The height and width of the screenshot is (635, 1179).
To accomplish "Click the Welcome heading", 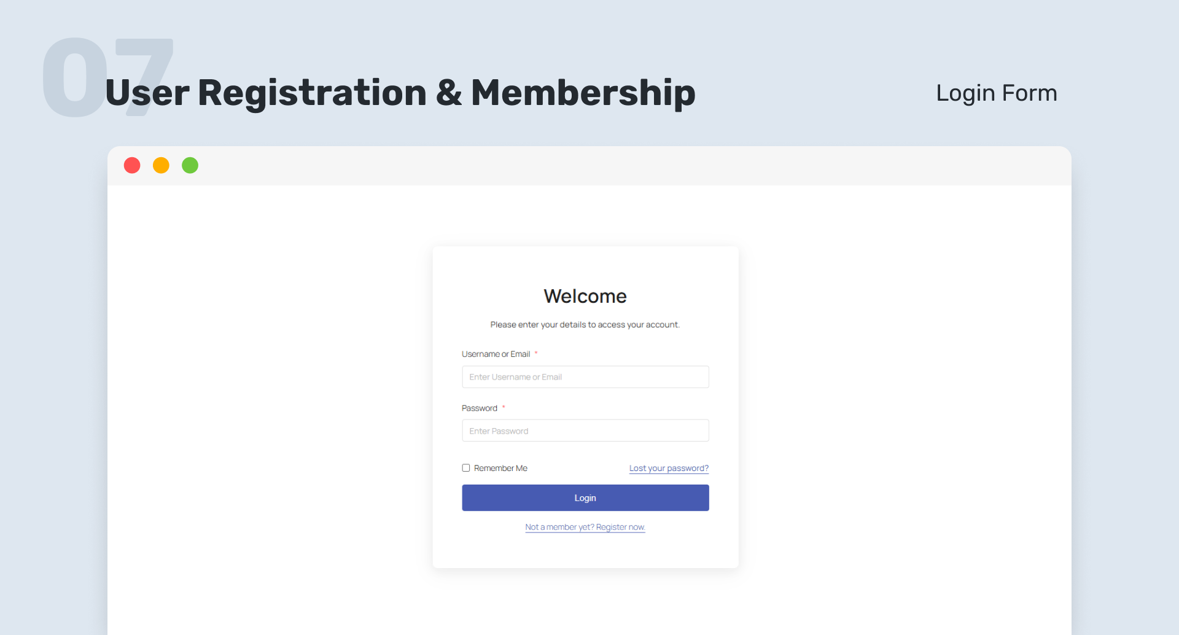I will [x=585, y=297].
